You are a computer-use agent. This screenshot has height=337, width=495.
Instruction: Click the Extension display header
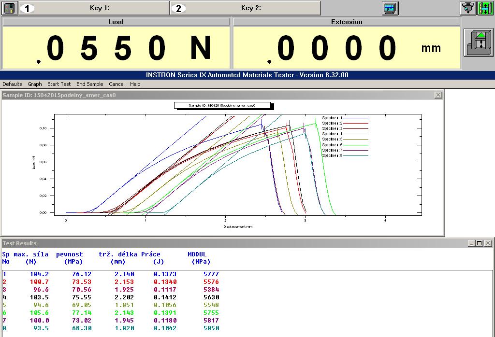pyautogui.click(x=347, y=22)
